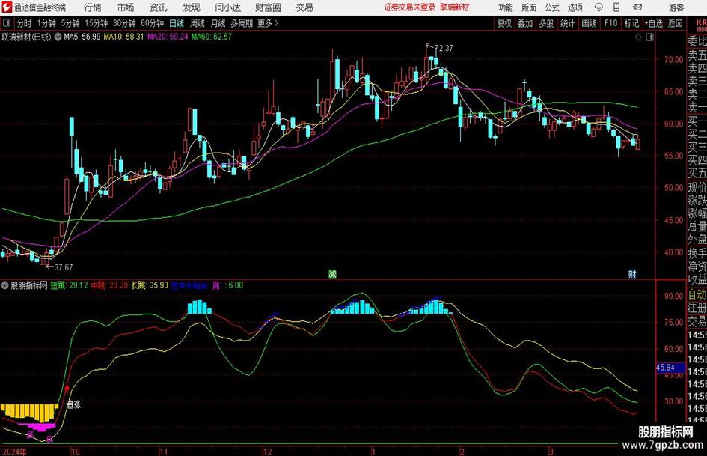The image size is (707, 456).
Task: Click the MA5: 56.99 value
Action: (82, 37)
